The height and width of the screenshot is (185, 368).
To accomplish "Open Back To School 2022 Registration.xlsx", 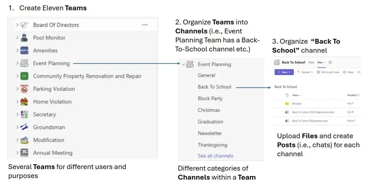I will [x=313, y=112].
